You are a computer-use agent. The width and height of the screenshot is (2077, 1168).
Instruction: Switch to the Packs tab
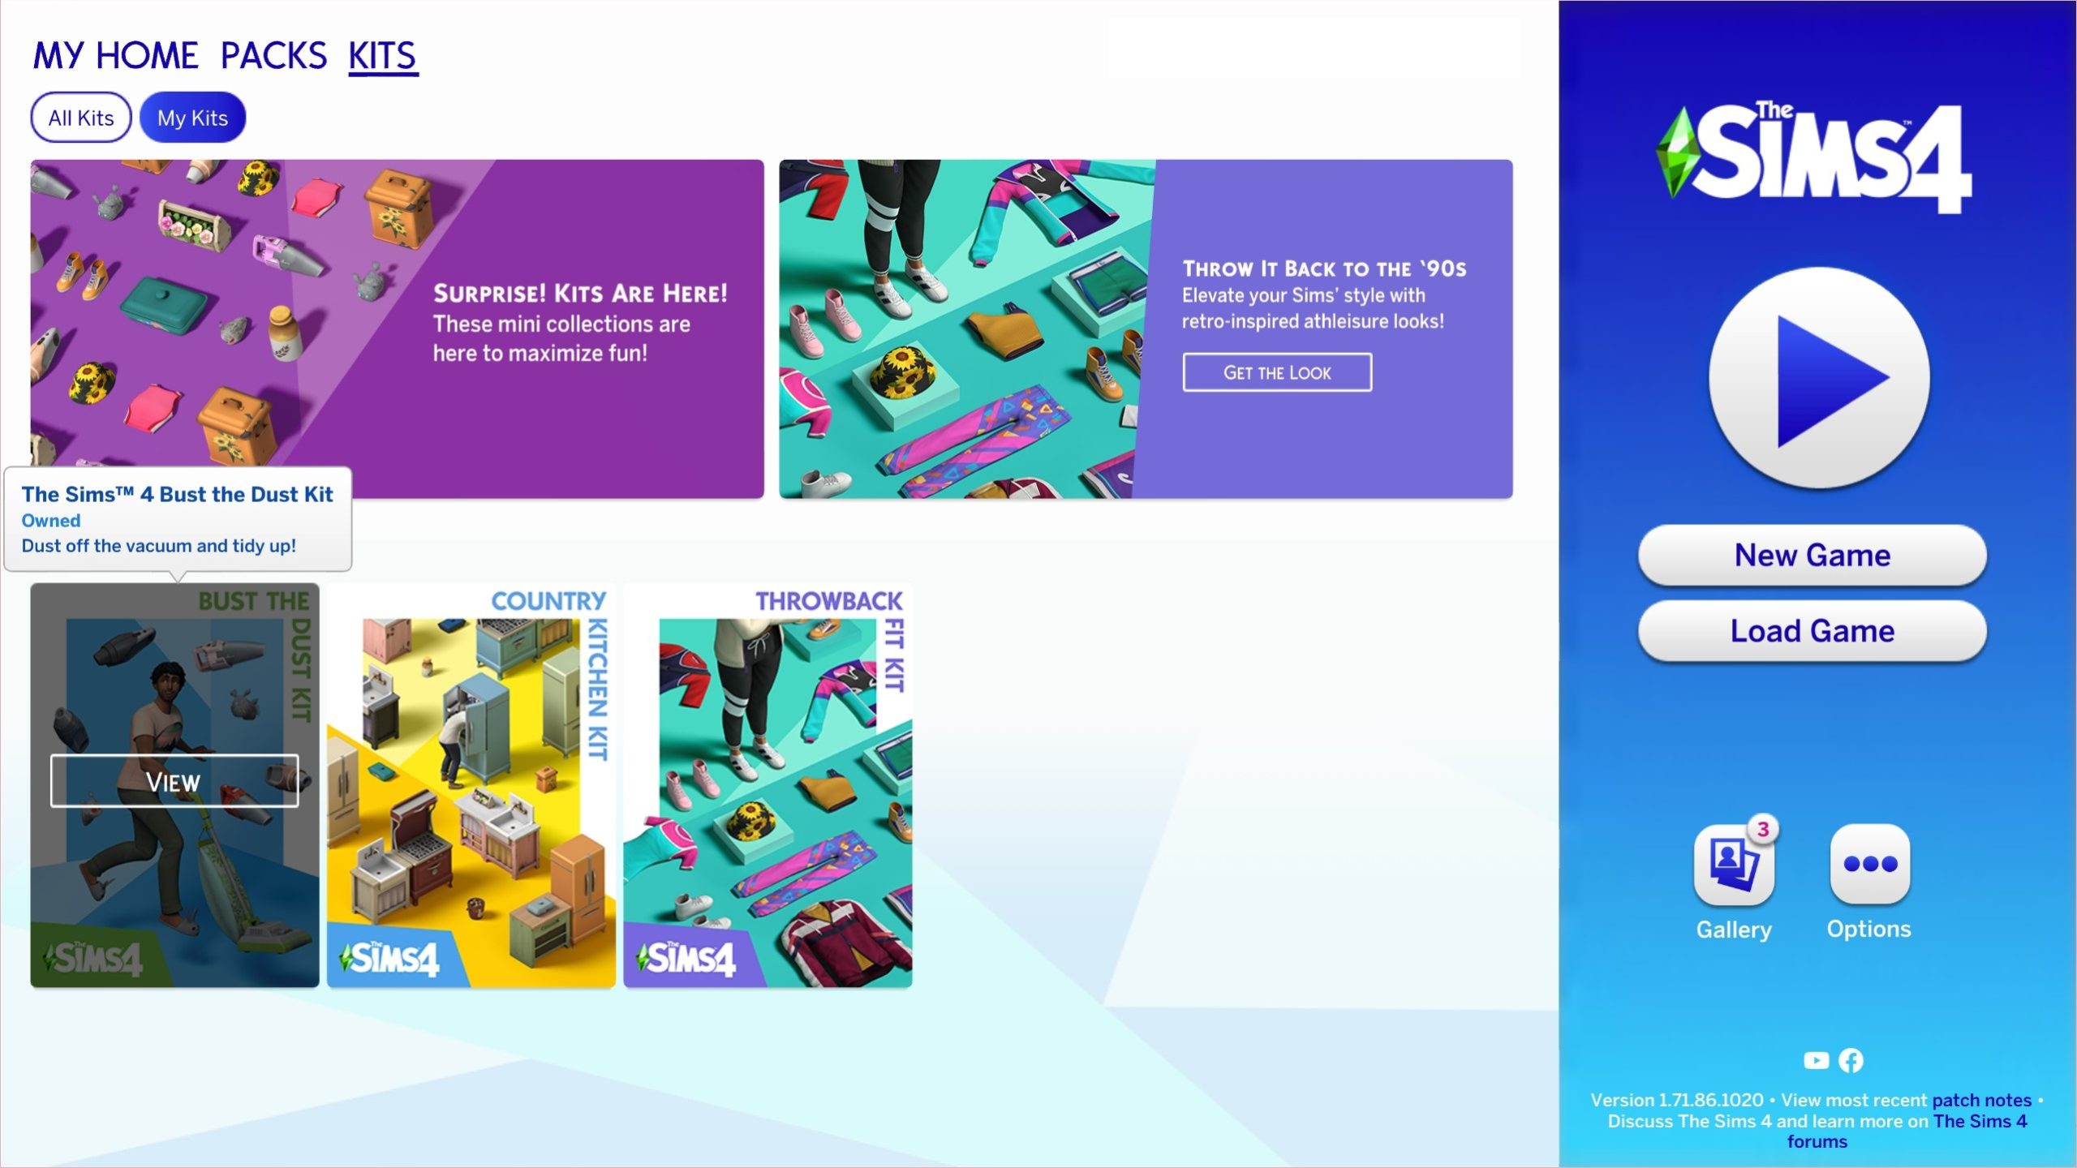coord(273,56)
